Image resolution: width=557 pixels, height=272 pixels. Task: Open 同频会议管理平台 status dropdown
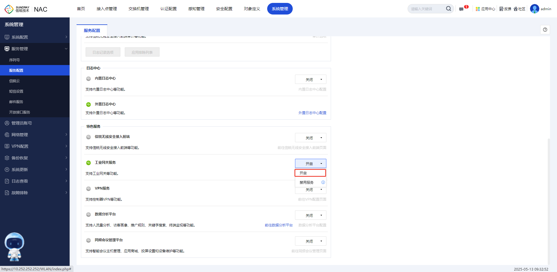[311, 241]
